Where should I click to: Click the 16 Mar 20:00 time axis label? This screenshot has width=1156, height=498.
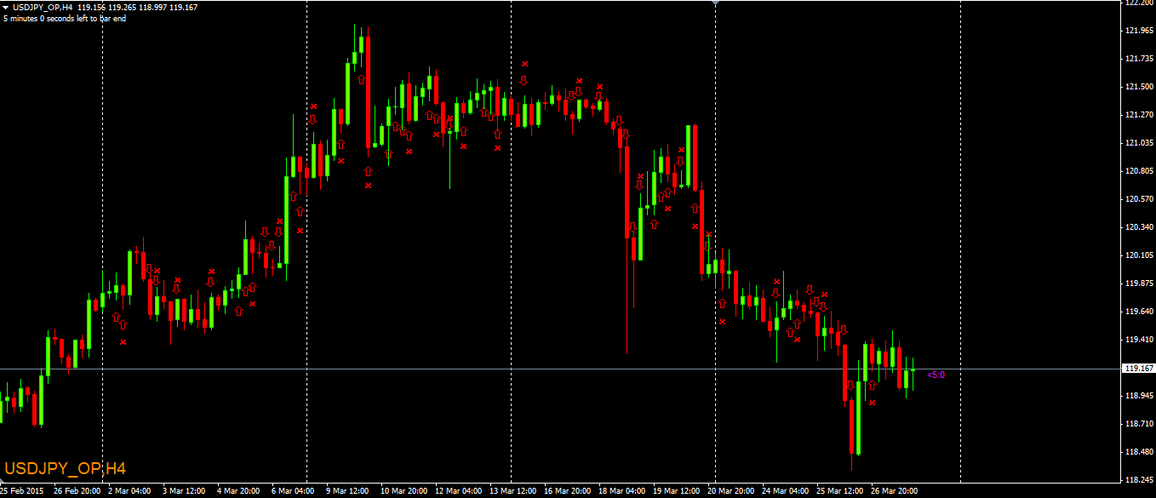(x=568, y=491)
